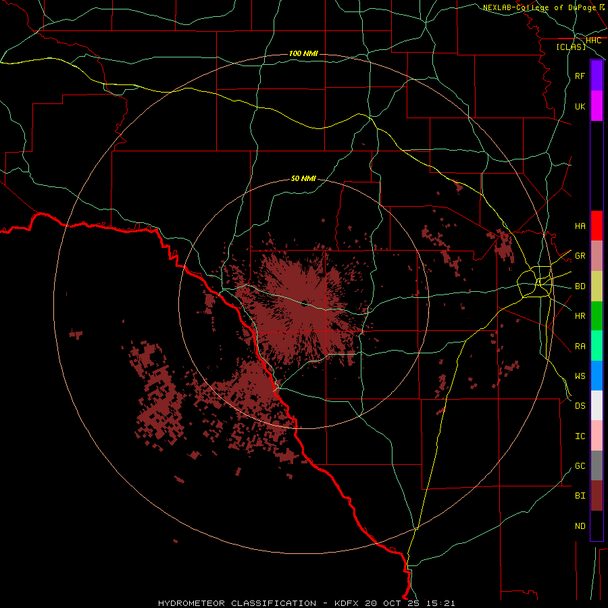The width and height of the screenshot is (608, 608).
Task: Click the 100 NMI range ring label
Action: [303, 53]
